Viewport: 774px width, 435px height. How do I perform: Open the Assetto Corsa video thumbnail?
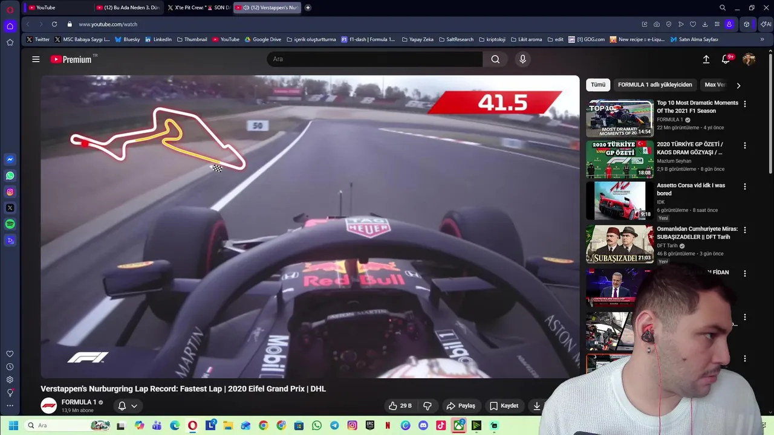[620, 201]
